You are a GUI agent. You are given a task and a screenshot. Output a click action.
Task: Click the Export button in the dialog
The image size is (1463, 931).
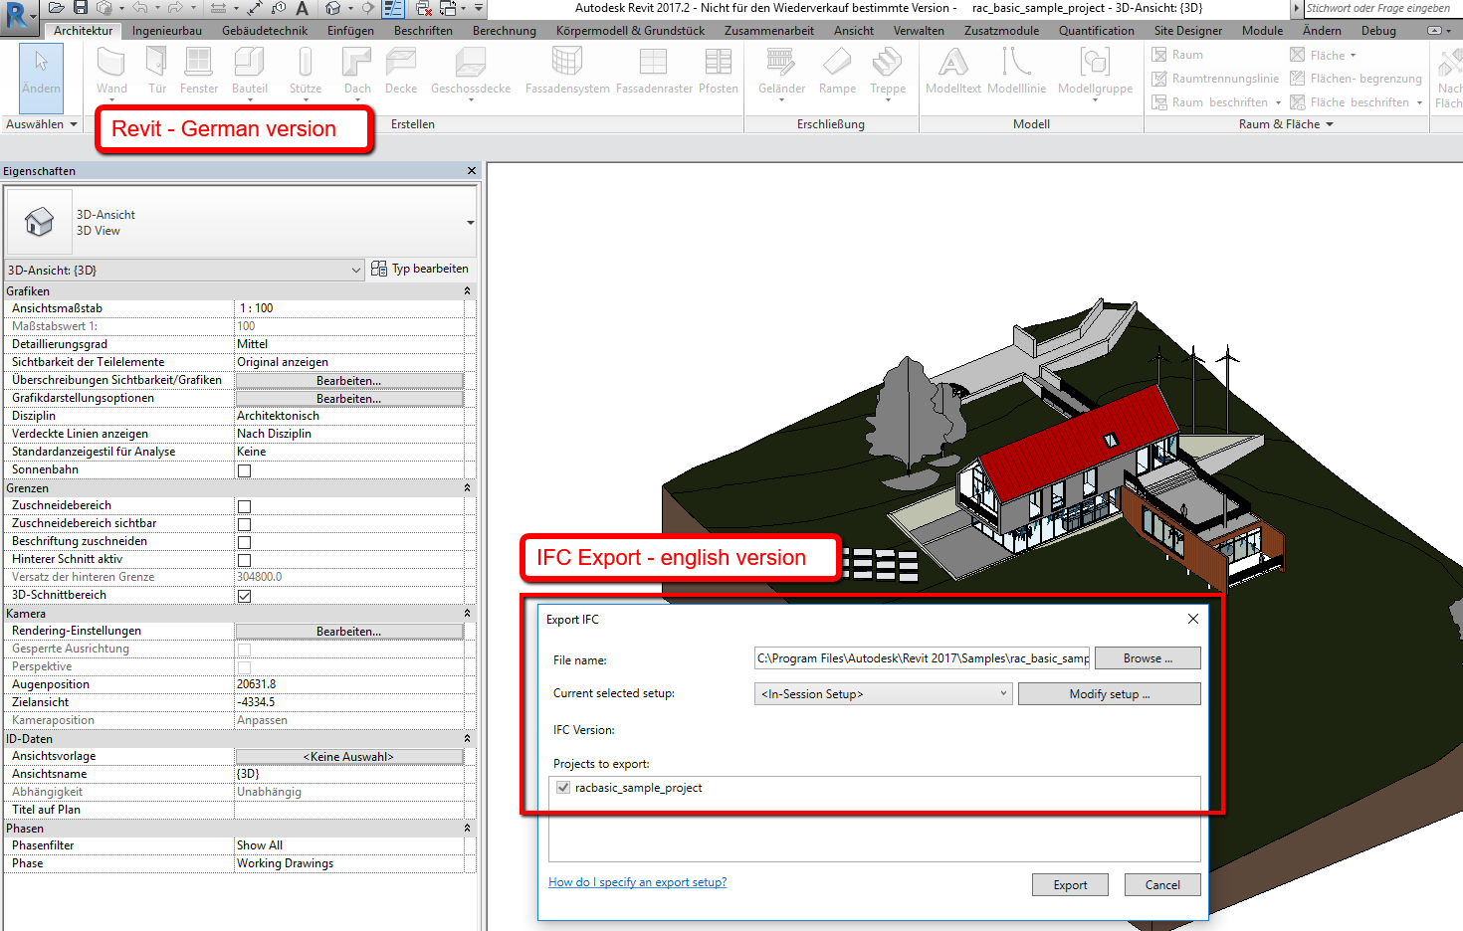coord(1071,885)
